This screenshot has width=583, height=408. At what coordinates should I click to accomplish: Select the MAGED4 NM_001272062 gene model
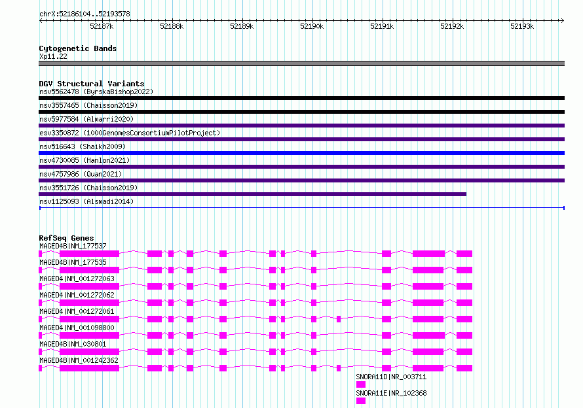(x=255, y=303)
